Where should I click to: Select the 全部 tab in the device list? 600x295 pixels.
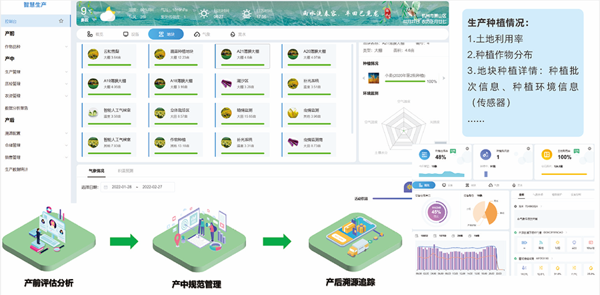[521, 195]
